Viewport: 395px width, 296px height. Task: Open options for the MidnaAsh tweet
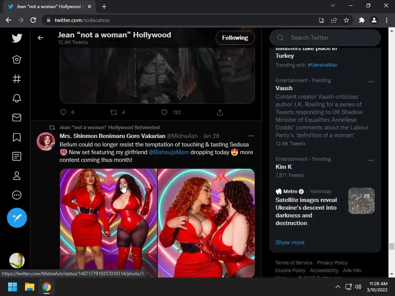tap(251, 136)
